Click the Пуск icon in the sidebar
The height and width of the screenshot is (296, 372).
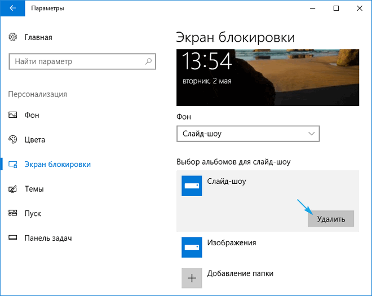tap(14, 213)
